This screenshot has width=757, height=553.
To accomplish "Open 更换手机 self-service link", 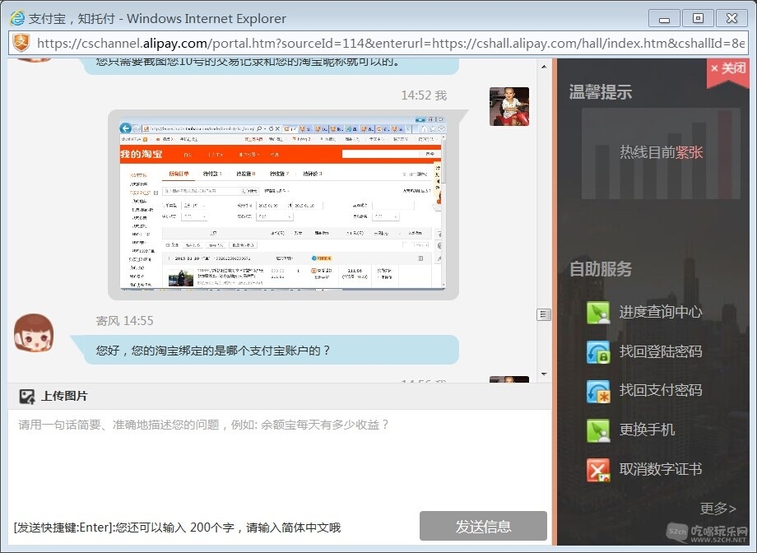I will [x=647, y=430].
